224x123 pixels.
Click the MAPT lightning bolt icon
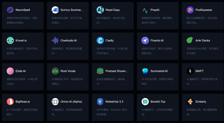(190, 71)
